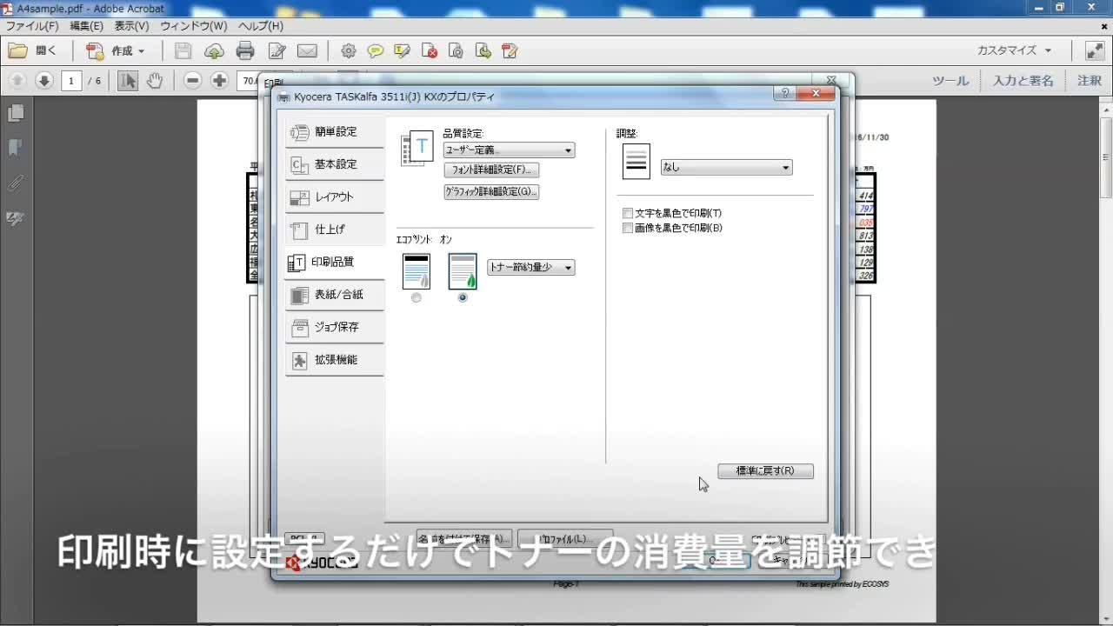This screenshot has height=626, width=1113.
Task: Click the フォント詳細設定 button
Action: click(x=491, y=170)
